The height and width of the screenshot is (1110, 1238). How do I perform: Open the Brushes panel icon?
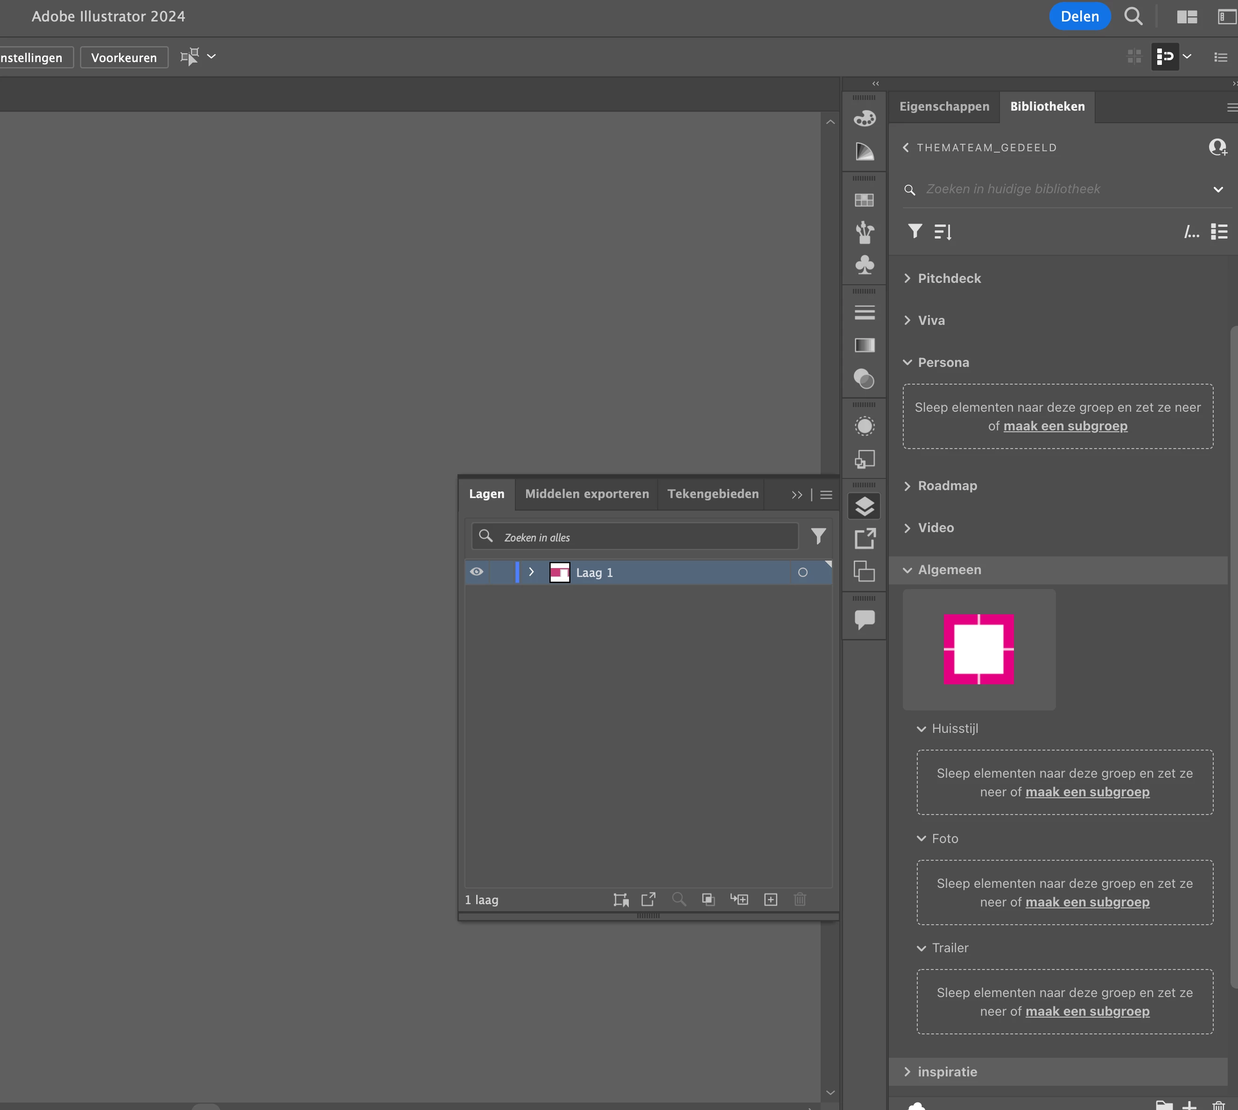864,232
